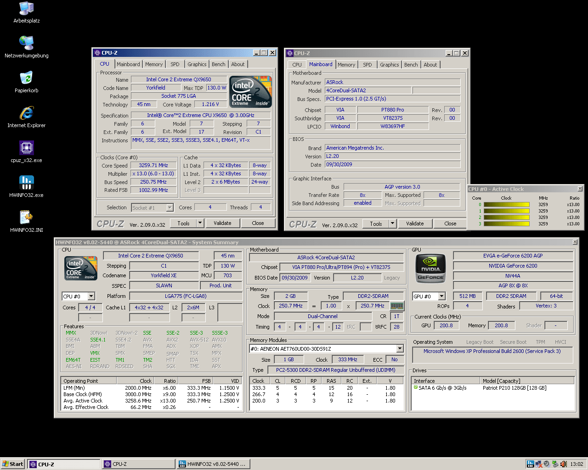Image resolution: width=588 pixels, height=470 pixels.
Task: Switch to the CPU tab in the Mainboard CPU-Z window
Action: click(x=297, y=65)
